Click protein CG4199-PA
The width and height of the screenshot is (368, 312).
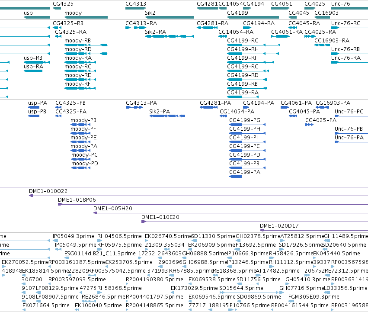click(x=245, y=172)
